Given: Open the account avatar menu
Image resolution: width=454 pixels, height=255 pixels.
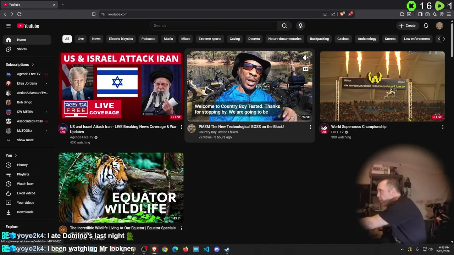Looking at the screenshot, I should point(439,25).
